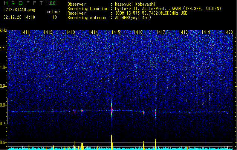Image resolution: width=237 pixels, height=150 pixels.
Task: Click the 1.0 kHz frequency label
Action: point(3,67)
